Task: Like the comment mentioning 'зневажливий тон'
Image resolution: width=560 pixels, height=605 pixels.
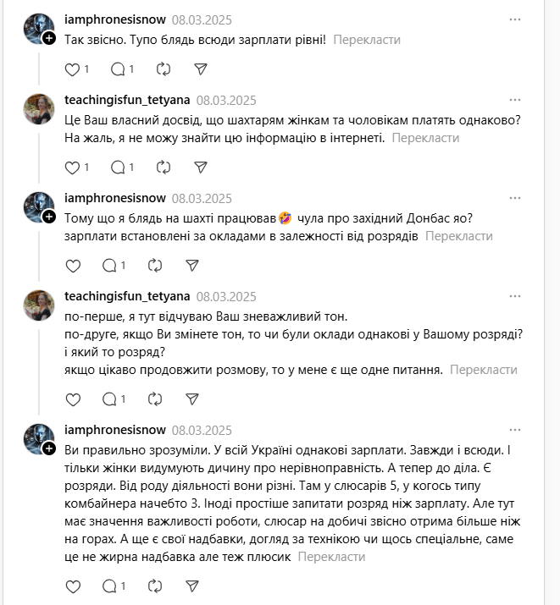Action: point(73,399)
